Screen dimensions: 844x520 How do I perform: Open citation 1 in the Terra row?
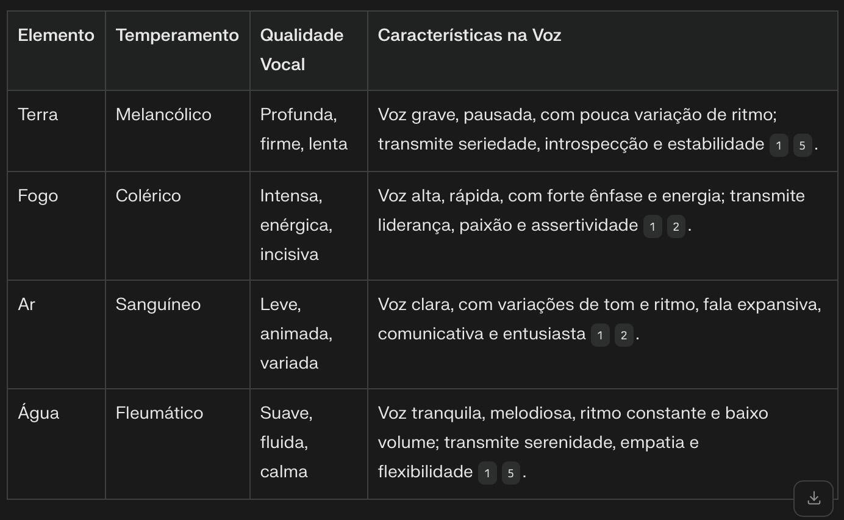(779, 146)
